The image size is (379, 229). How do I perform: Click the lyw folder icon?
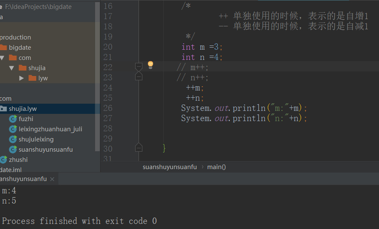(32, 78)
